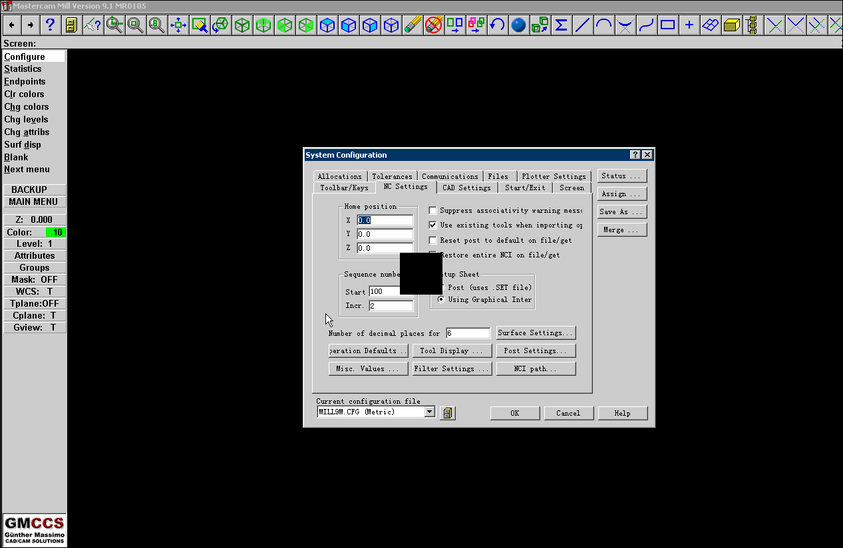The image size is (843, 548).
Task: Switch to the Allocations tab
Action: click(340, 176)
